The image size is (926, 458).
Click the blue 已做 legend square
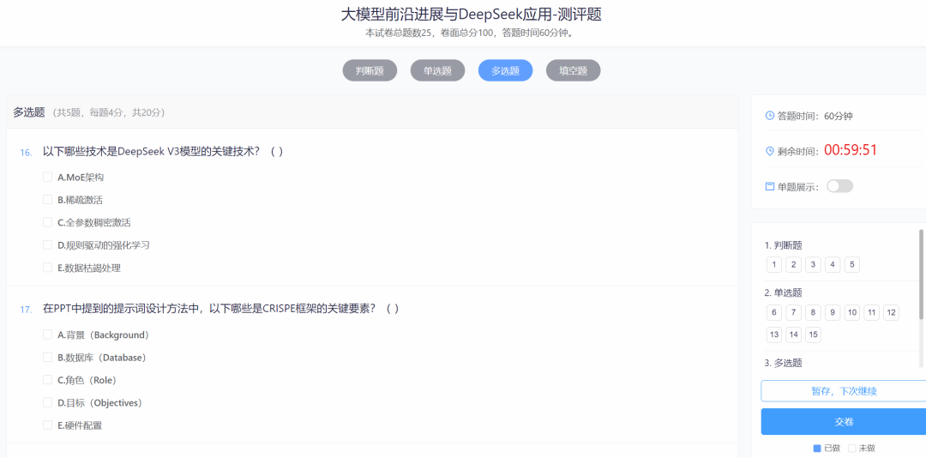(817, 448)
